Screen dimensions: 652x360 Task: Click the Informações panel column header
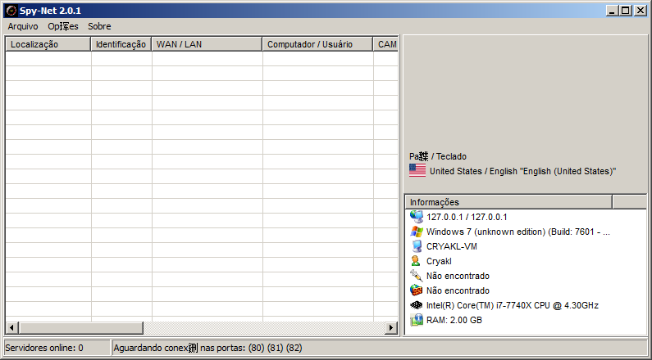pyautogui.click(x=508, y=202)
